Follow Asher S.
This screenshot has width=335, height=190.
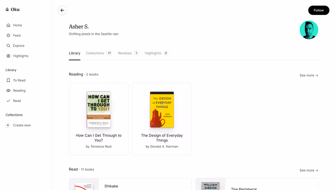319,10
